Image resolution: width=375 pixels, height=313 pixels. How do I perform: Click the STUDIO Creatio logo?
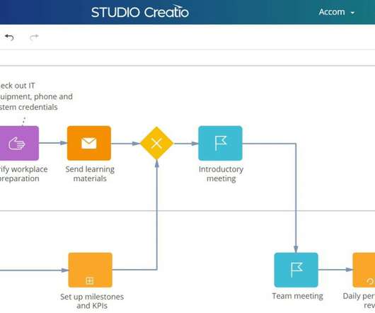point(140,11)
